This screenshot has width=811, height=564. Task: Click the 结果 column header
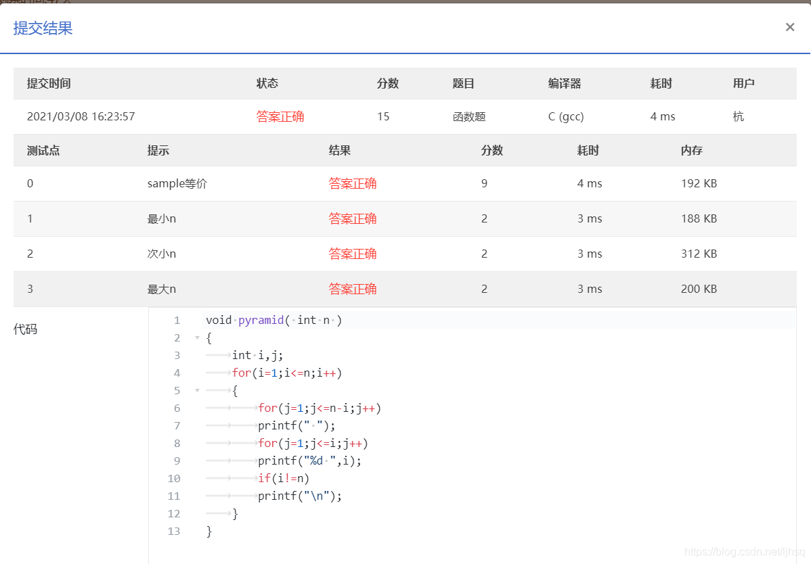[x=340, y=150]
